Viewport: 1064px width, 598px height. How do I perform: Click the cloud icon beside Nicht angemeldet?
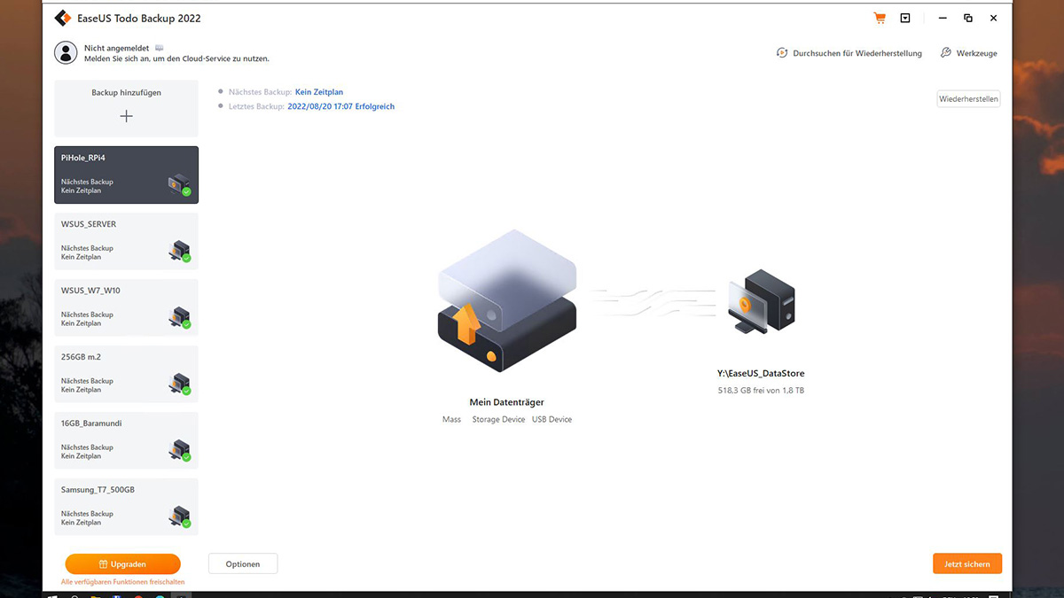pos(160,48)
